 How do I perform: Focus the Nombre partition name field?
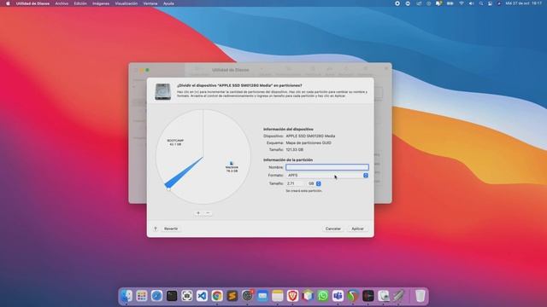(326, 167)
